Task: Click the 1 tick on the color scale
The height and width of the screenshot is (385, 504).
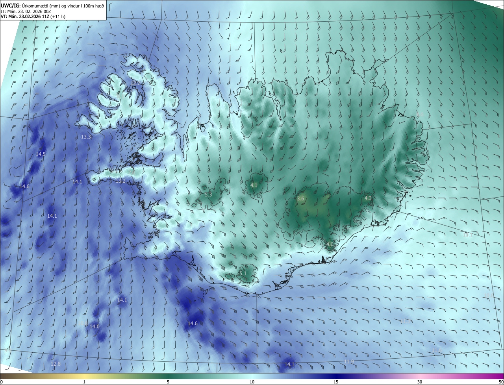Action: coord(84,382)
